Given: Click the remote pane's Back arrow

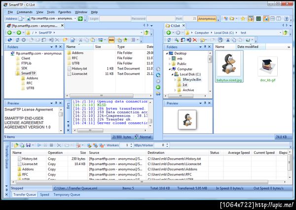Looking at the screenshot, I should pyautogui.click(x=9, y=33).
